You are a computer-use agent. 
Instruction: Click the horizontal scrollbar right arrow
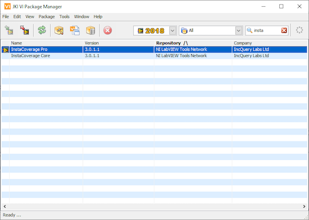(304, 206)
